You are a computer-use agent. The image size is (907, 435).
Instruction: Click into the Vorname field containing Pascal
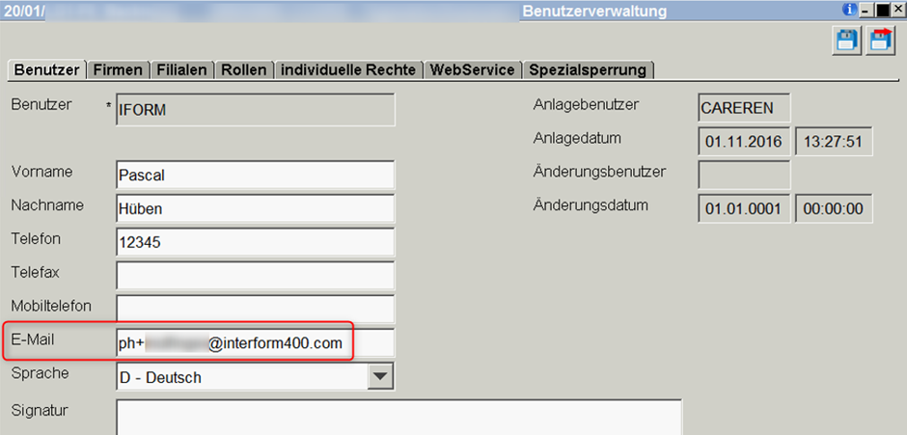255,176
